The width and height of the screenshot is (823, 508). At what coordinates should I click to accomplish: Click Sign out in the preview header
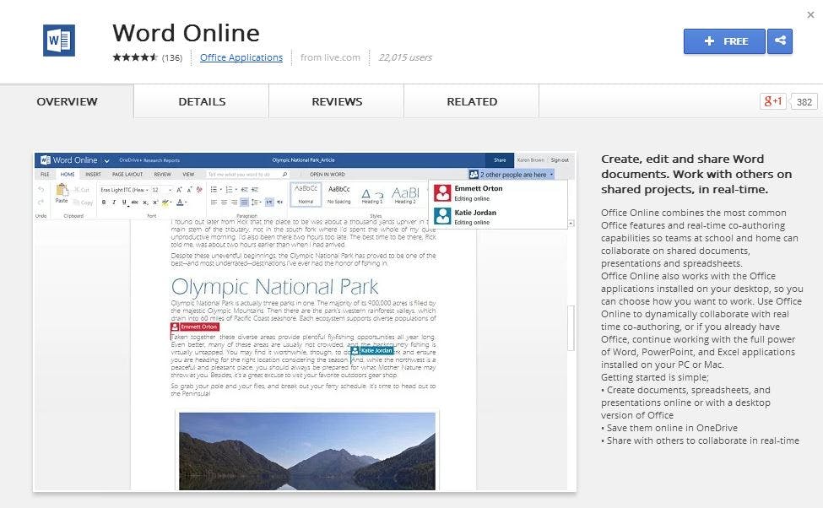point(560,160)
